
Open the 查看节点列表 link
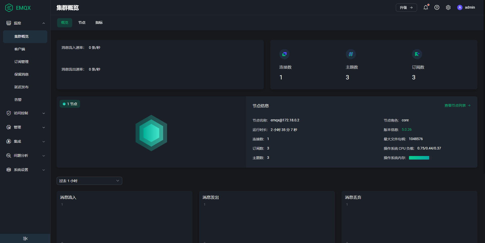point(457,105)
